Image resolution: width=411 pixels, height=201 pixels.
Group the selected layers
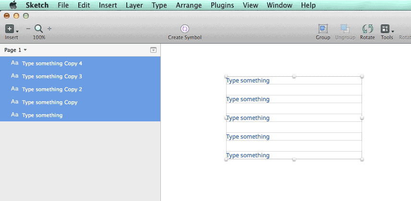pyautogui.click(x=323, y=28)
